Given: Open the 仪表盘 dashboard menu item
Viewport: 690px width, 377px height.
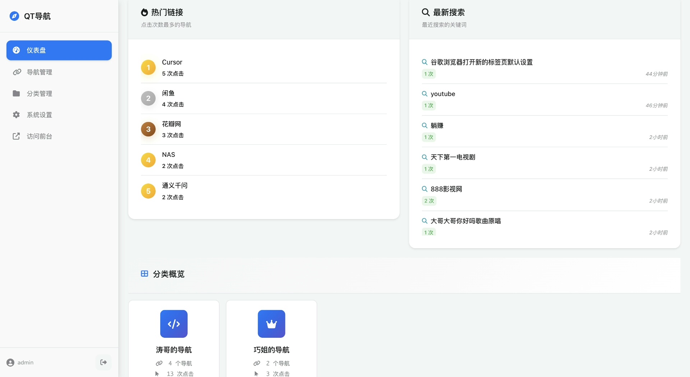Looking at the screenshot, I should (x=59, y=50).
